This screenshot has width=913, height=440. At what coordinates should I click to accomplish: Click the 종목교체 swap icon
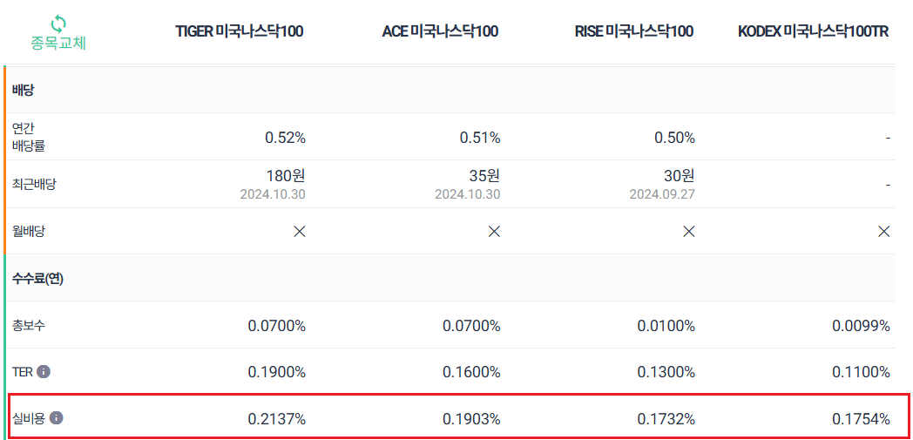(59, 24)
